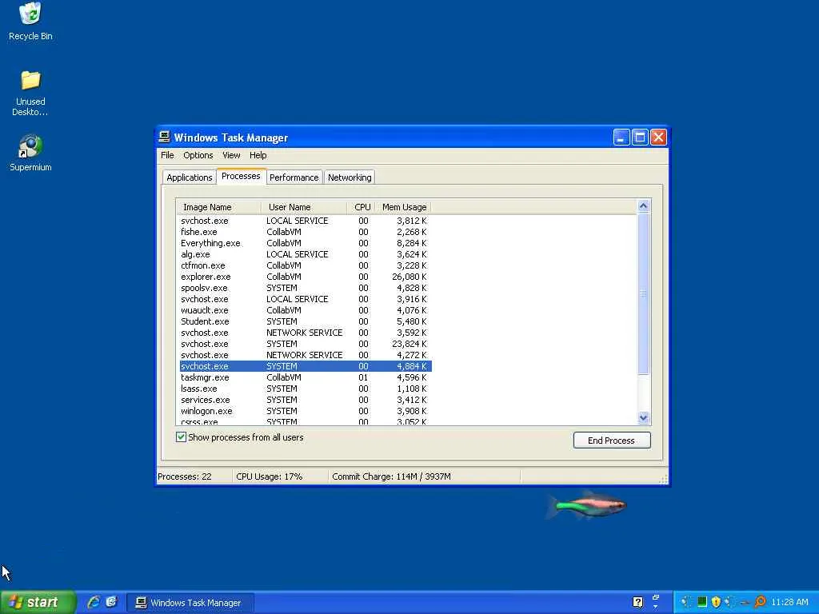The height and width of the screenshot is (614, 819).
Task: Select svchost.exe using 4,272 K memory
Action: [x=306, y=355]
